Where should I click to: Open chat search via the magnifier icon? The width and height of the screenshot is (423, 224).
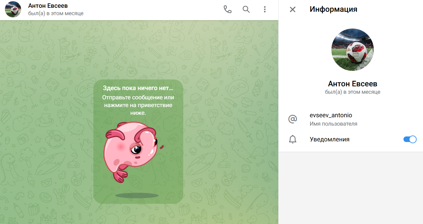point(246,9)
